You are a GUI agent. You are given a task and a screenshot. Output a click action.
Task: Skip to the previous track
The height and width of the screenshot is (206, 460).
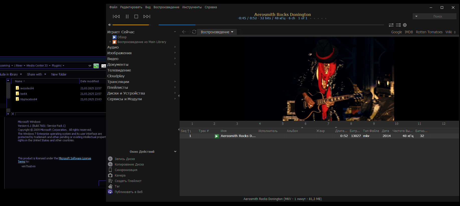click(116, 16)
